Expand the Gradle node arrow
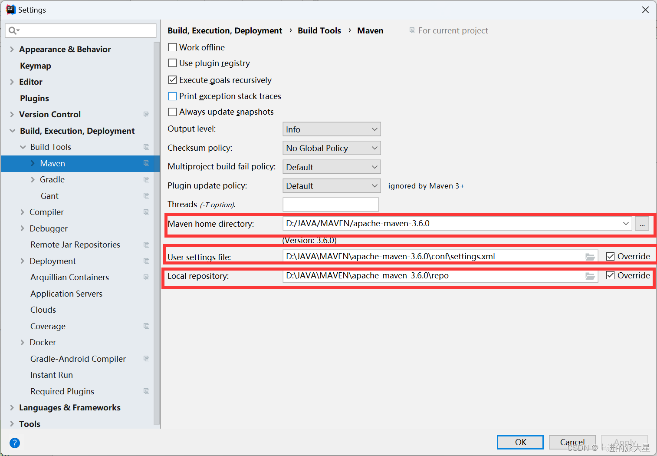The width and height of the screenshot is (657, 456). pos(33,179)
